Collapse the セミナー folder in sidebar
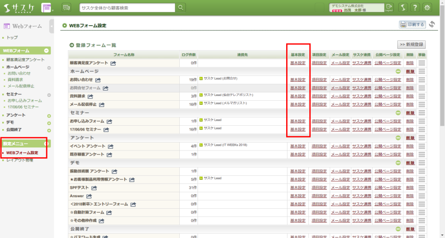 pos(49,95)
